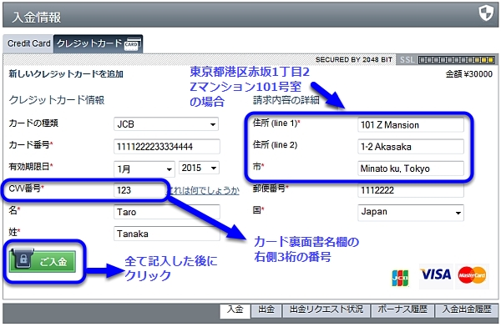Click the SSL label badge
501x327 pixels.
(x=407, y=60)
